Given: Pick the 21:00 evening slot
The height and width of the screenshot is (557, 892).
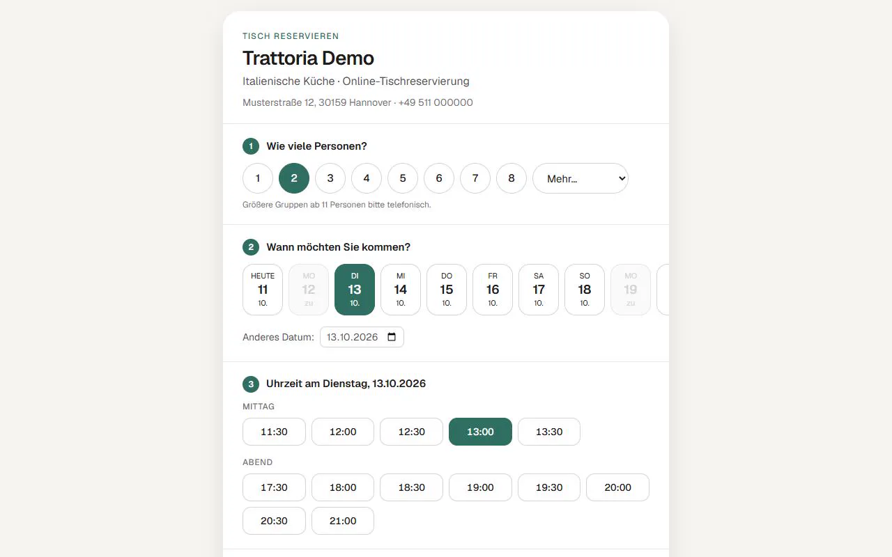Looking at the screenshot, I should pos(343,521).
